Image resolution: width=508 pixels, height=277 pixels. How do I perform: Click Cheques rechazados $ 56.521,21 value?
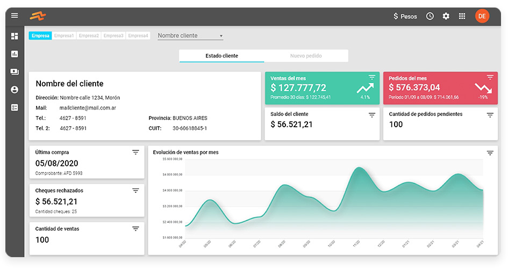pos(56,202)
